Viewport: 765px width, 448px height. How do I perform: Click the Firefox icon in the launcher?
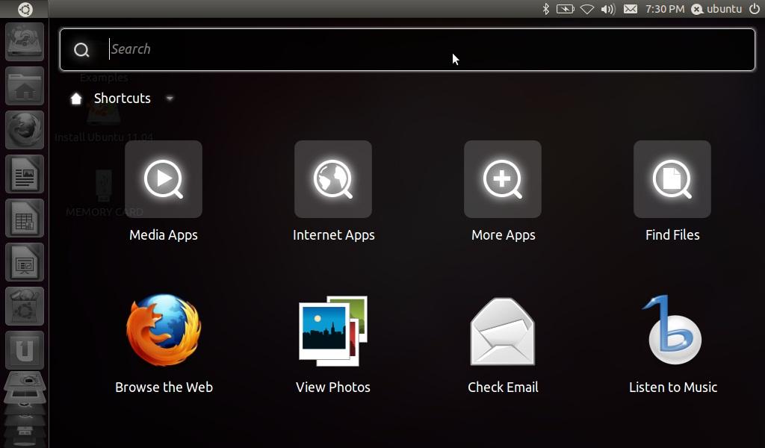pos(25,130)
